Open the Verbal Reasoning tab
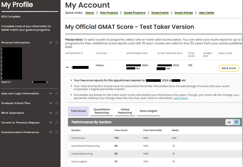This screenshot has width=243, height=167. pos(125,111)
